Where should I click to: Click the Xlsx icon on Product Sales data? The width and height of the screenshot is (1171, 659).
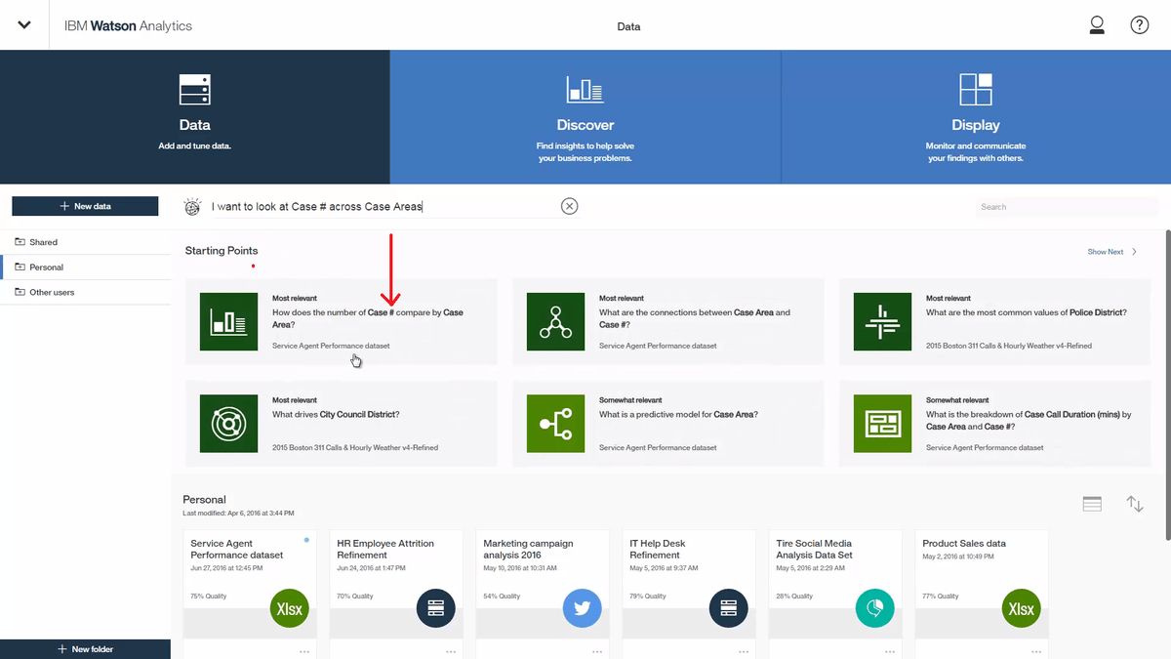point(1022,609)
